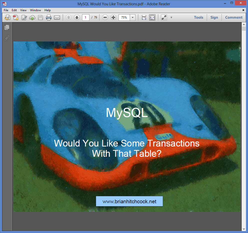The height and width of the screenshot is (233, 248).
Task: Click inside the page number field
Action: [85, 17]
